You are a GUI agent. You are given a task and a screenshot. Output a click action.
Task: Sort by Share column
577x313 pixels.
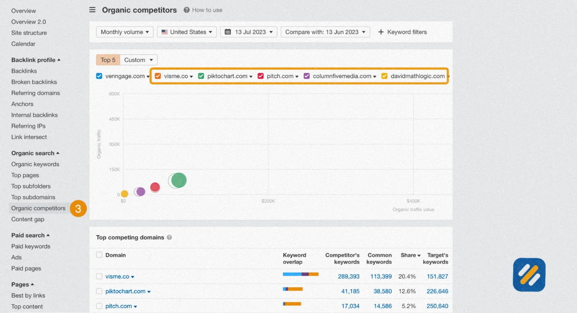pyautogui.click(x=410, y=255)
